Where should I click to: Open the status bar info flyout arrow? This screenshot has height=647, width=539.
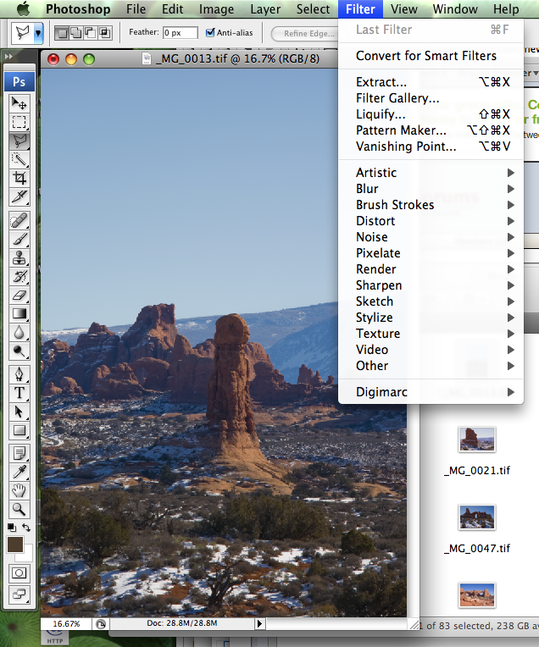pyautogui.click(x=259, y=623)
